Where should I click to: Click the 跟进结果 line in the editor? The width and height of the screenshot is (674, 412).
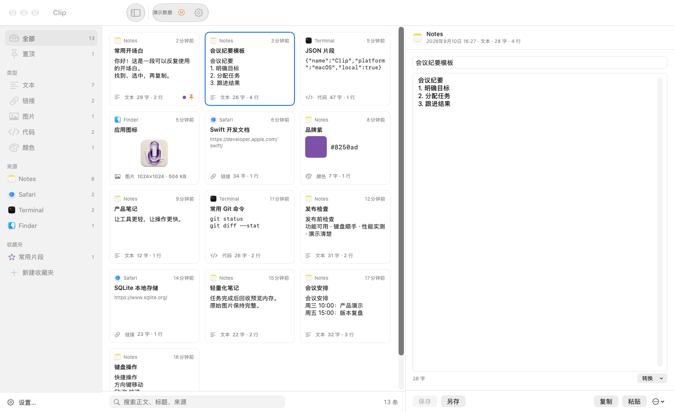tap(434, 103)
